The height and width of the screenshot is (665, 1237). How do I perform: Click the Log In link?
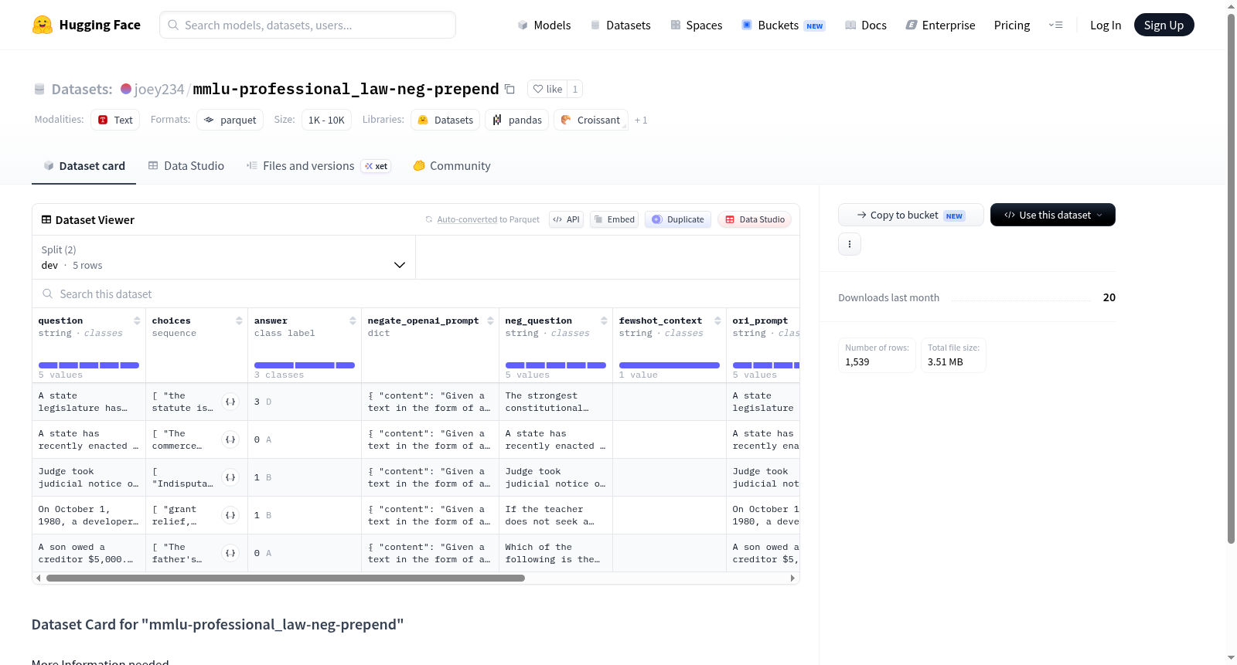tap(1105, 25)
